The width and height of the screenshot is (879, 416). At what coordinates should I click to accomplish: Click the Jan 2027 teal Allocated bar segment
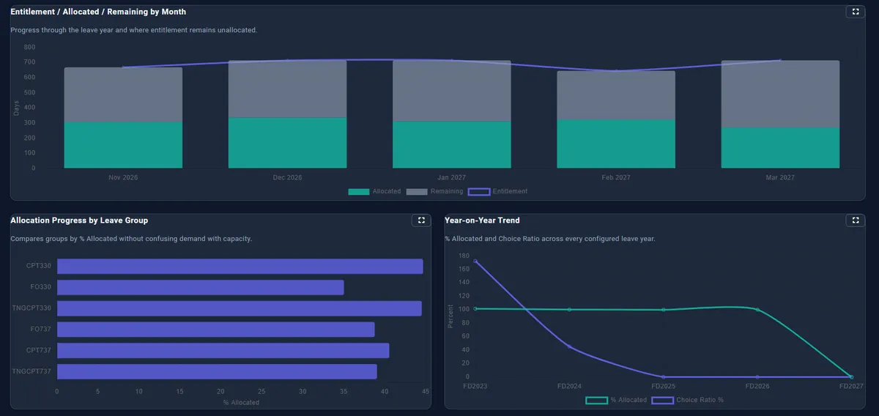(451, 145)
